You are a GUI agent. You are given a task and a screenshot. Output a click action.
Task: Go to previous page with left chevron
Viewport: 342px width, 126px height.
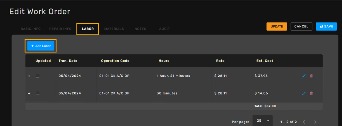click(304, 122)
